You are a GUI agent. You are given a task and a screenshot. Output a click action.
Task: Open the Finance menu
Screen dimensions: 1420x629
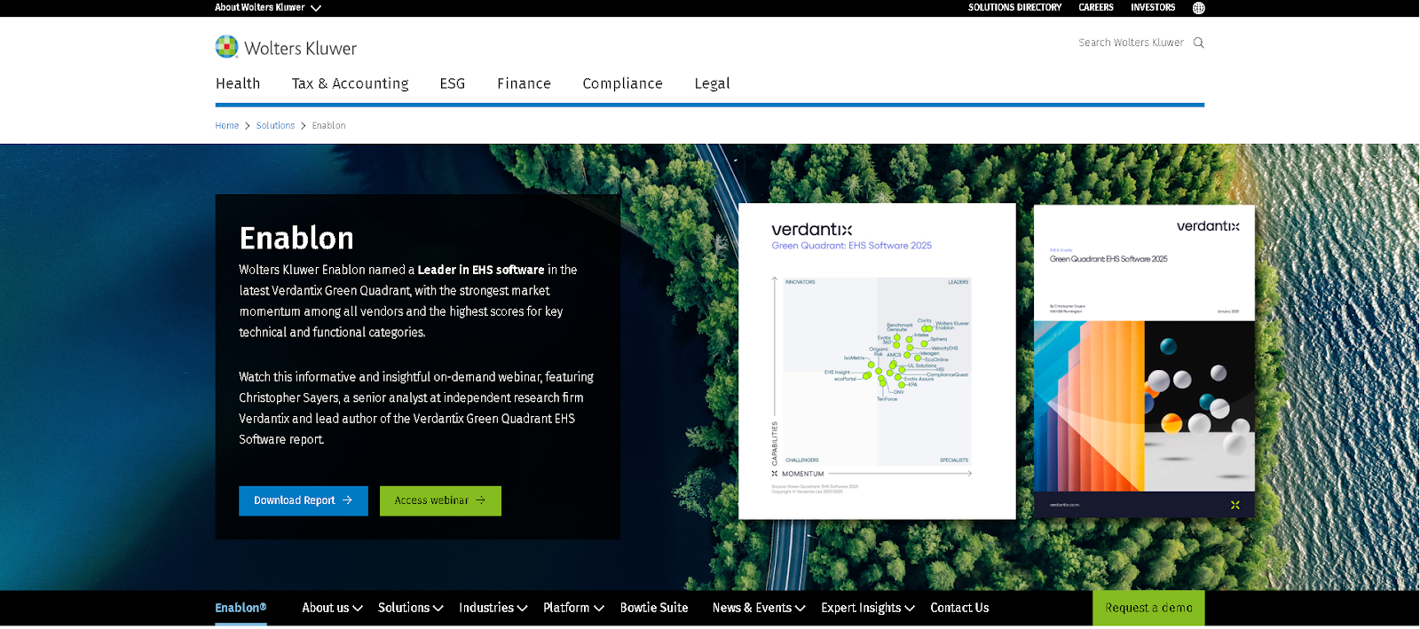pyautogui.click(x=524, y=83)
